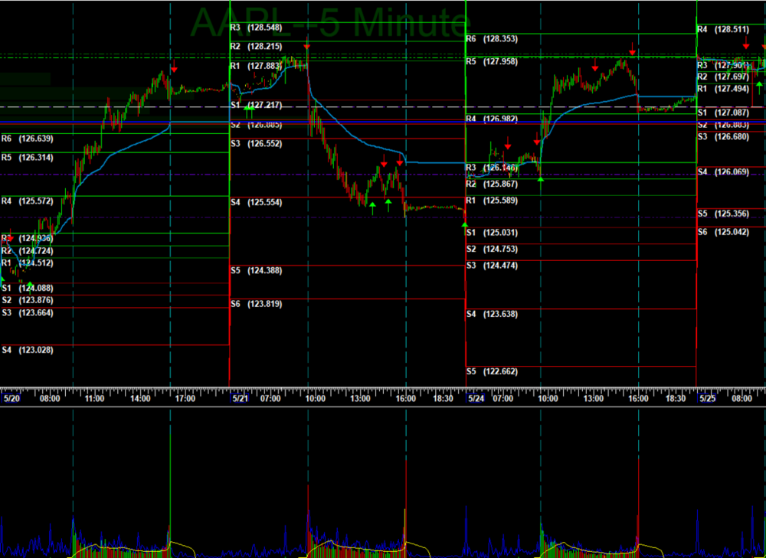Viewport: 766px width, 558px height.
Task: Select the S6 (123.819) support label
Action: 256,304
